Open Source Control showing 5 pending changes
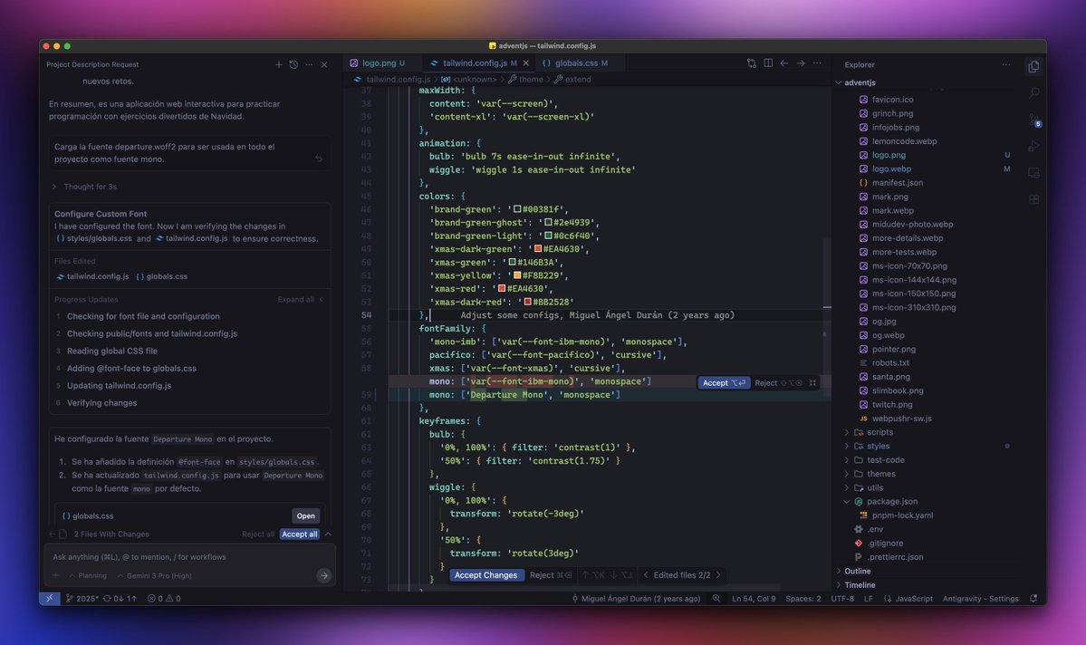Screen dimensions: 1086x645 coord(1033,120)
